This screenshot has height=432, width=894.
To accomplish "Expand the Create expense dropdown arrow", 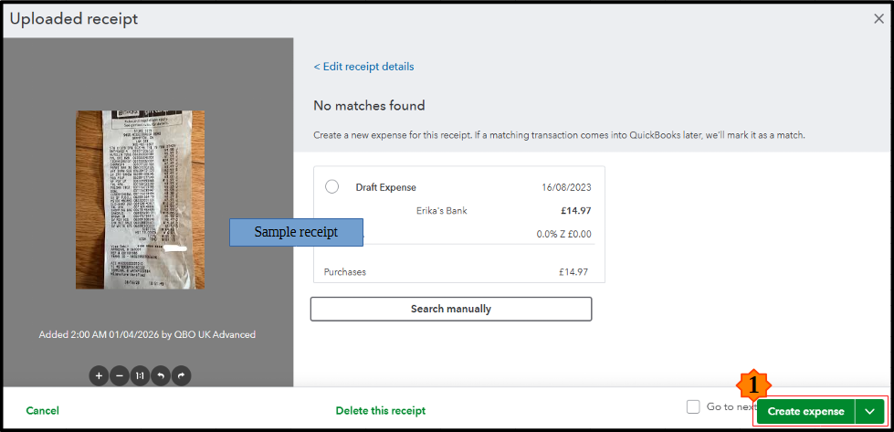I will click(x=869, y=412).
